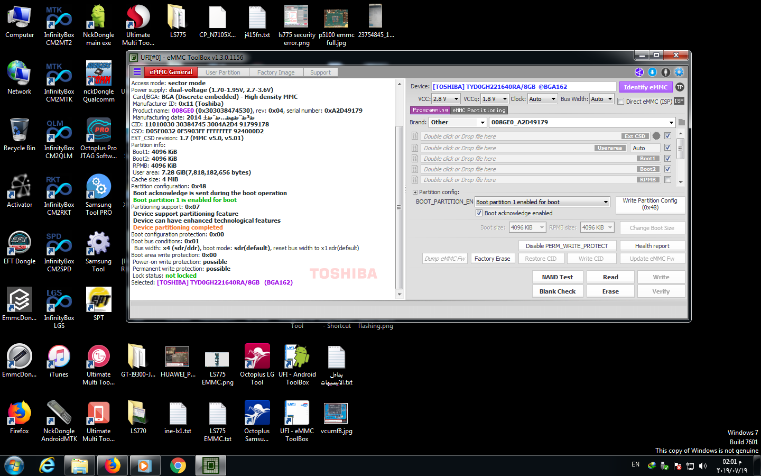Switch to the eMMC General tab
The image size is (761, 476).
[171, 72]
